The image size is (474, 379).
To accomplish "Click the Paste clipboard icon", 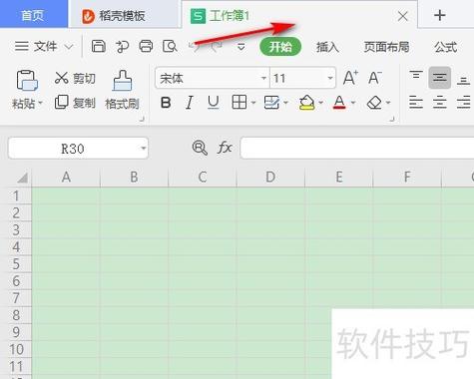I will (x=27, y=81).
